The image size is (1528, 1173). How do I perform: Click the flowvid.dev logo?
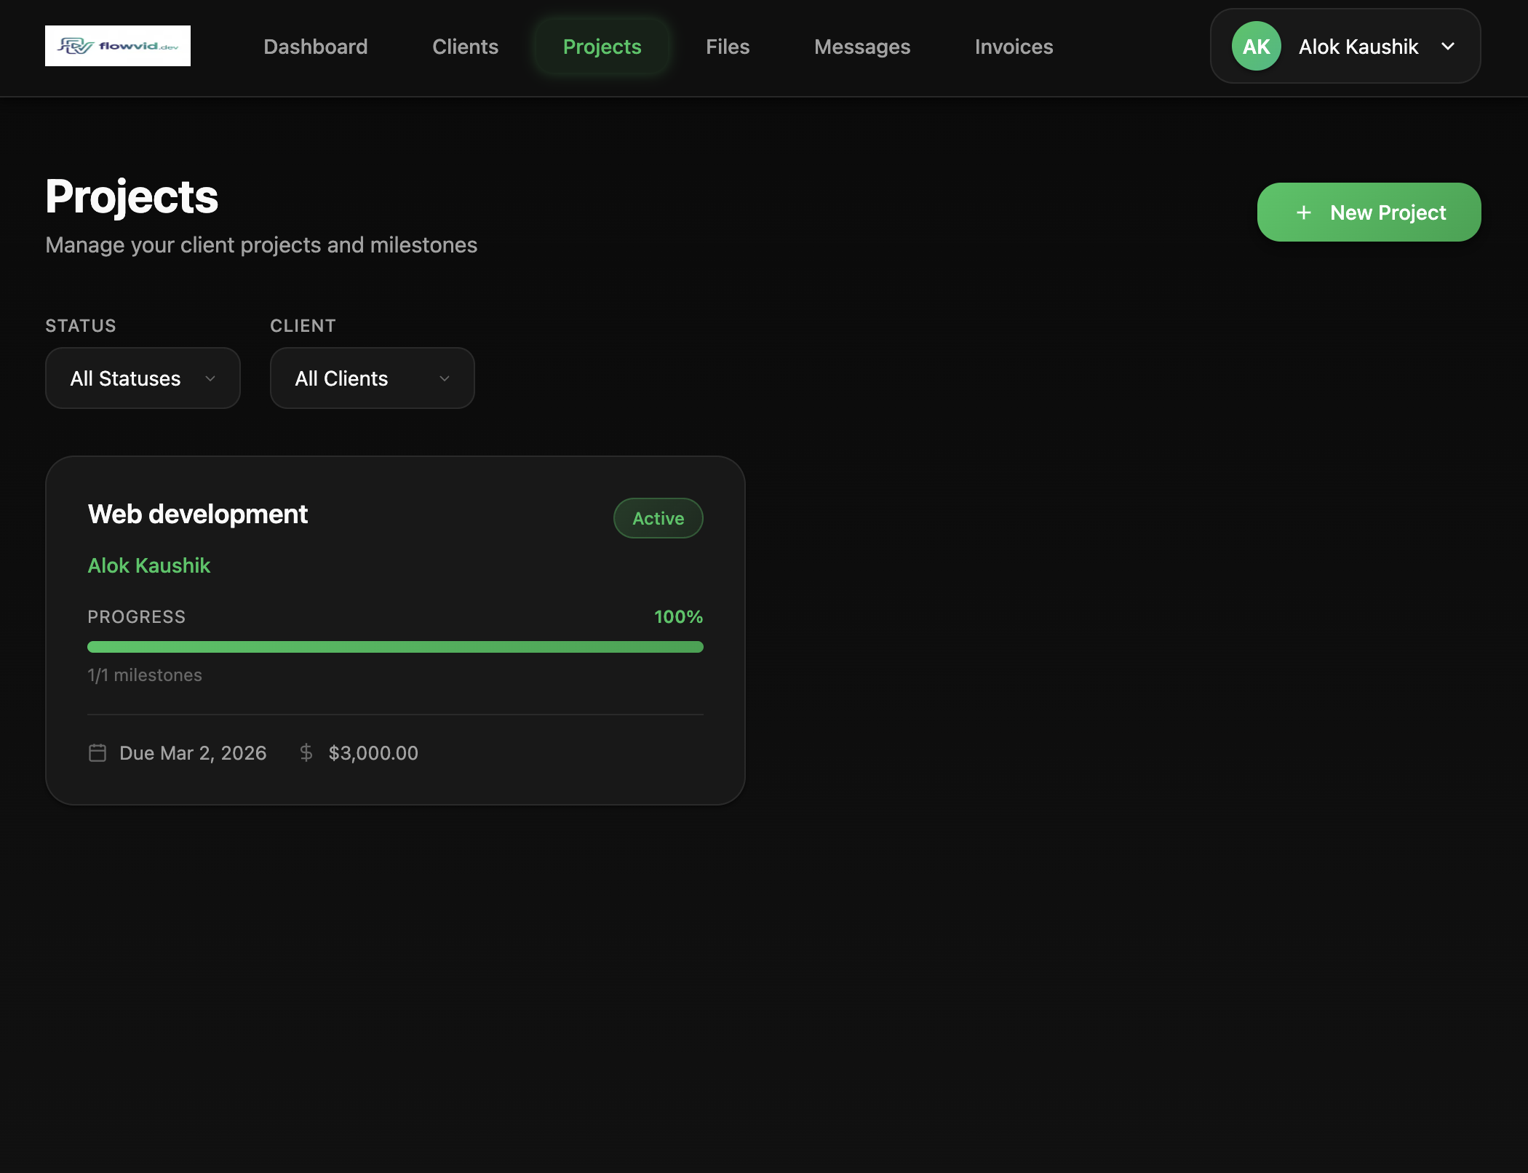118,46
